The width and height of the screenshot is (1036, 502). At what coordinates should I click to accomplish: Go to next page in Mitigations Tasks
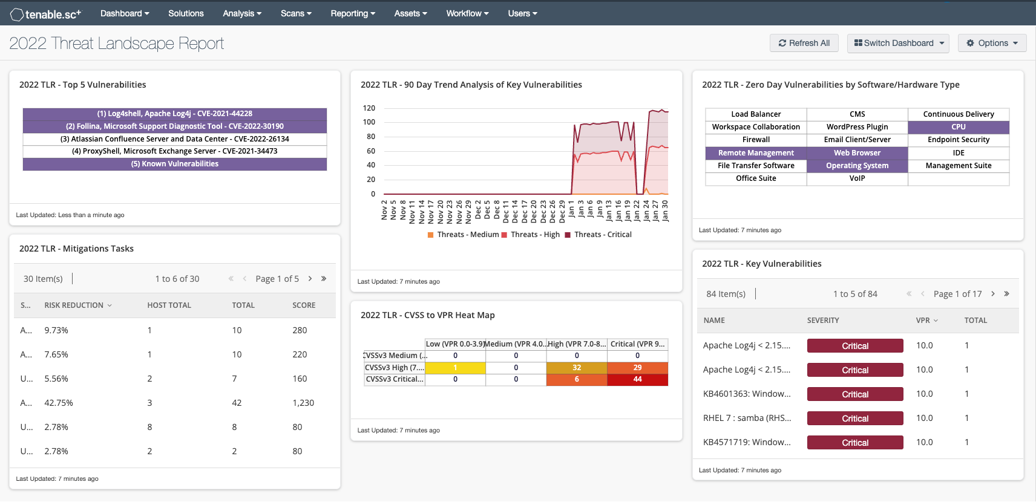tap(310, 279)
